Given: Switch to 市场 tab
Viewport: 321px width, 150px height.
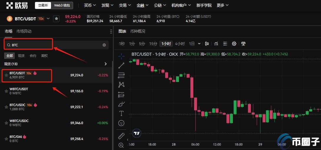Looking at the screenshot, I should [x=8, y=31].
